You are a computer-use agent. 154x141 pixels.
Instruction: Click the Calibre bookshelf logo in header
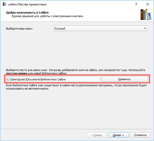click(146, 15)
